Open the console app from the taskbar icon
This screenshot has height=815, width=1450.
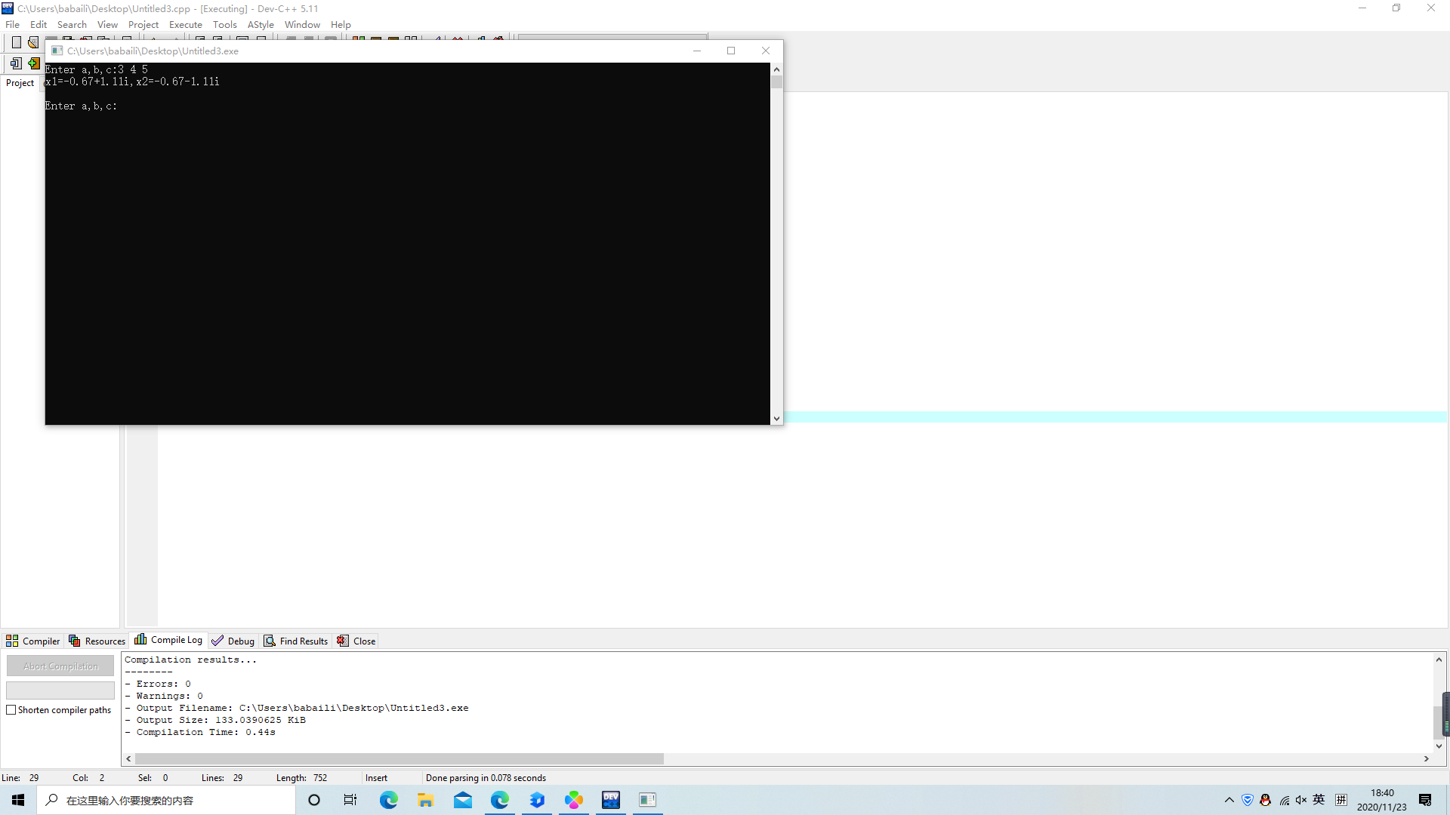click(x=648, y=800)
